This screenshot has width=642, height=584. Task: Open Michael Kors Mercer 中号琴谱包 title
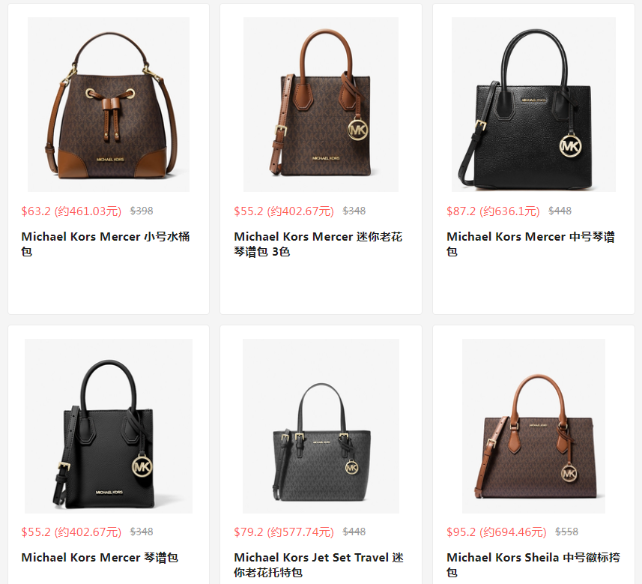[x=530, y=244]
